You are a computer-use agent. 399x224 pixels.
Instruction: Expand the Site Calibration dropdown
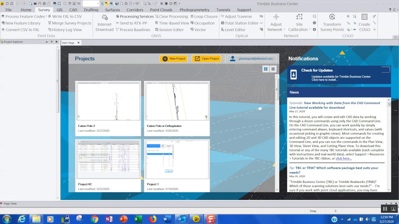310,30
